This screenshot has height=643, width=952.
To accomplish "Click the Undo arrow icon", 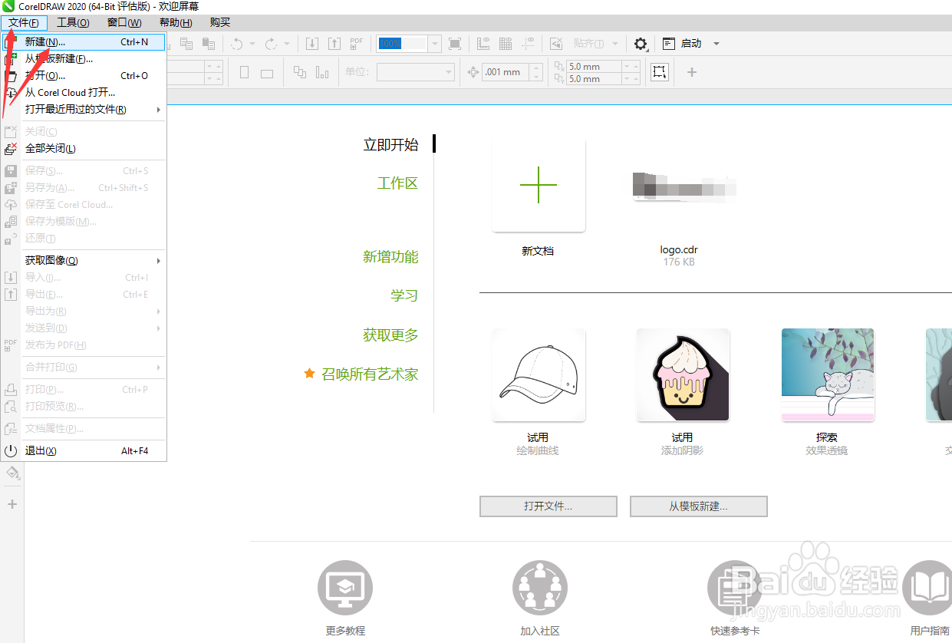I will click(237, 44).
